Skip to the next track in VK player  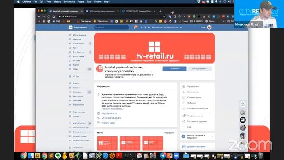[x=149, y=28]
